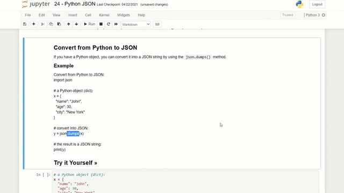Click the "age": 30 markdown line

coord(64,107)
